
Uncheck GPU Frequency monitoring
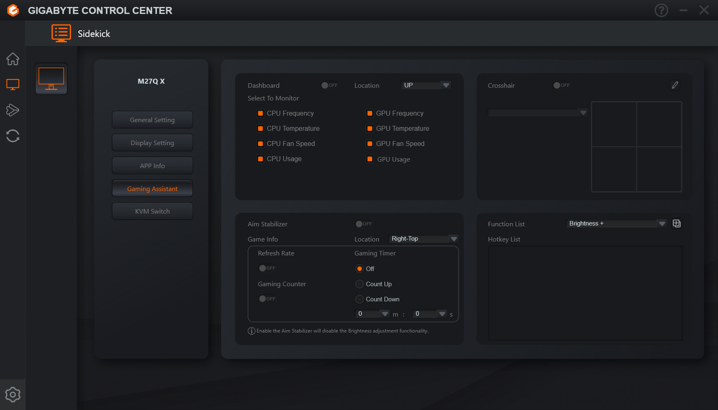pyautogui.click(x=370, y=113)
